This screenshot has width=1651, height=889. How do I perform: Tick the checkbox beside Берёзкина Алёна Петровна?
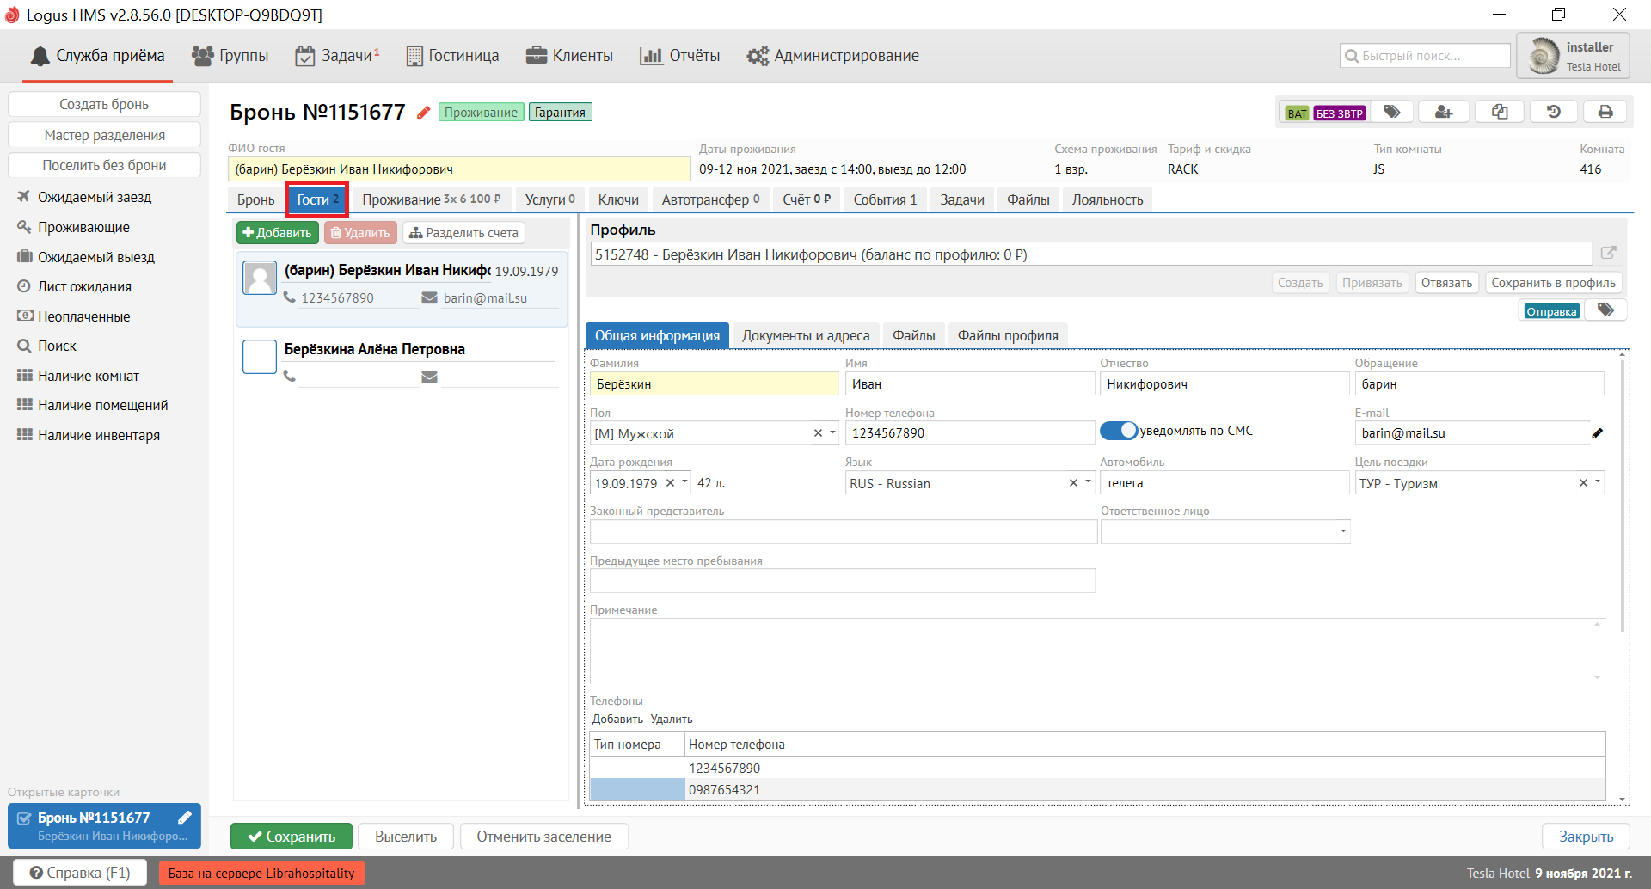(259, 357)
